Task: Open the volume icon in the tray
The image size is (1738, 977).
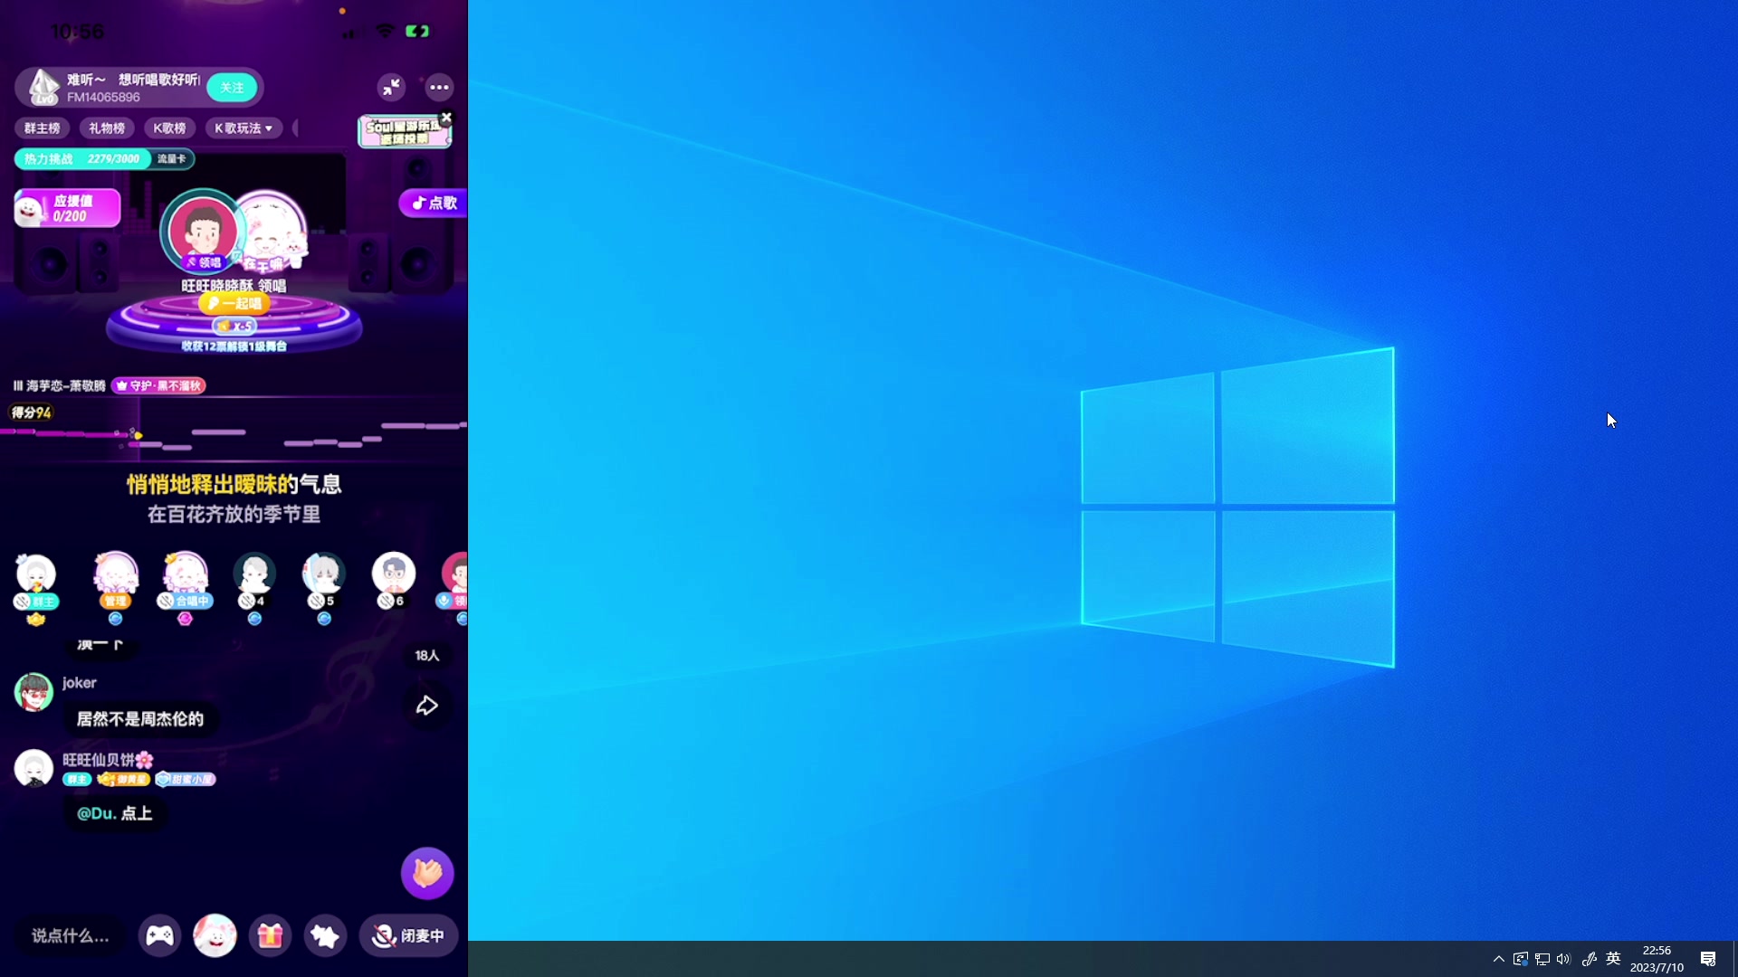Action: tap(1563, 959)
